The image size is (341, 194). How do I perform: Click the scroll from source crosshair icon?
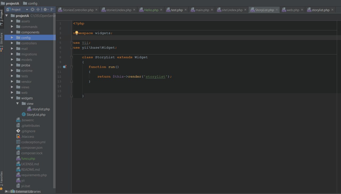[x=33, y=10]
